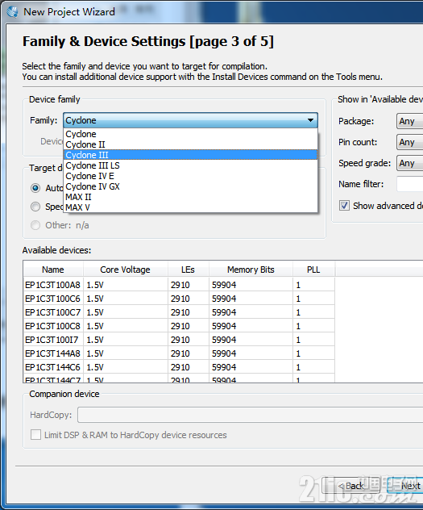The height and width of the screenshot is (510, 423).
Task: Click the Quartus icon in title bar
Action: 12,12
